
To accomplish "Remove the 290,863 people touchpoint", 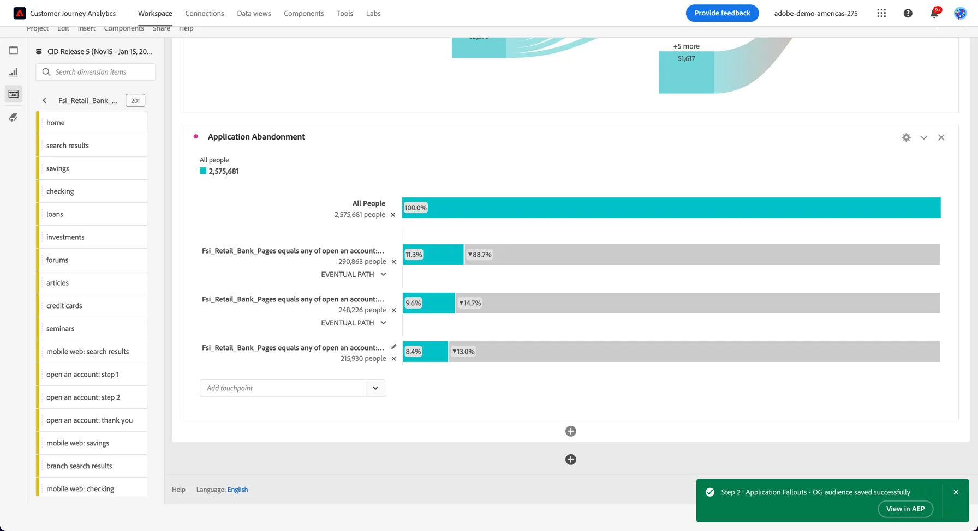I will [x=393, y=262].
